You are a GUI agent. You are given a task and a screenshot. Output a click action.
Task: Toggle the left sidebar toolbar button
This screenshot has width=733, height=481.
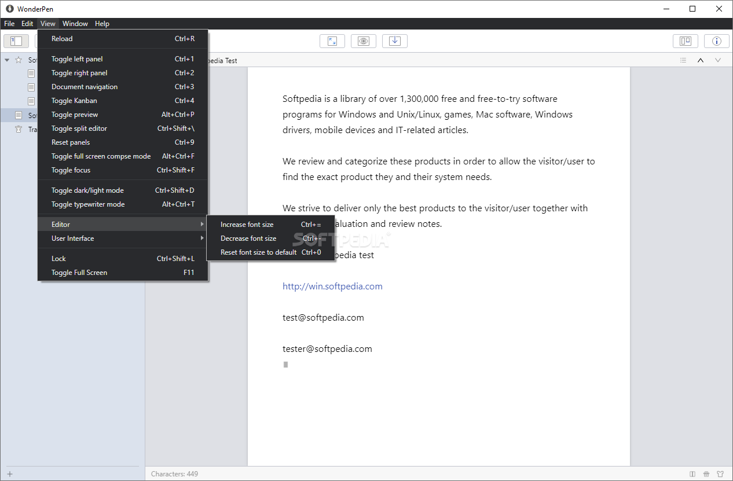[16, 41]
